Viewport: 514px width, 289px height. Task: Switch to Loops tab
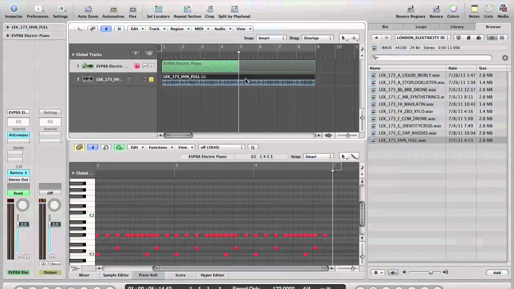[421, 27]
